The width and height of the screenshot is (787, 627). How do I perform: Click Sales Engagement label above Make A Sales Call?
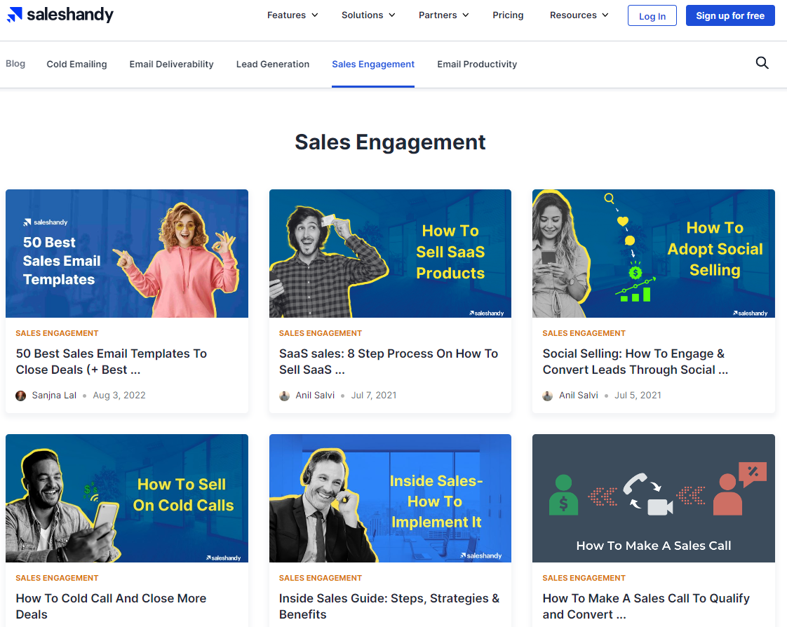coord(584,579)
